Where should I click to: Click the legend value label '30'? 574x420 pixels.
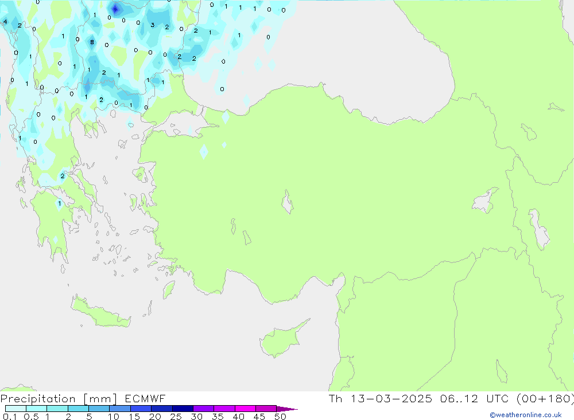(x=196, y=417)
